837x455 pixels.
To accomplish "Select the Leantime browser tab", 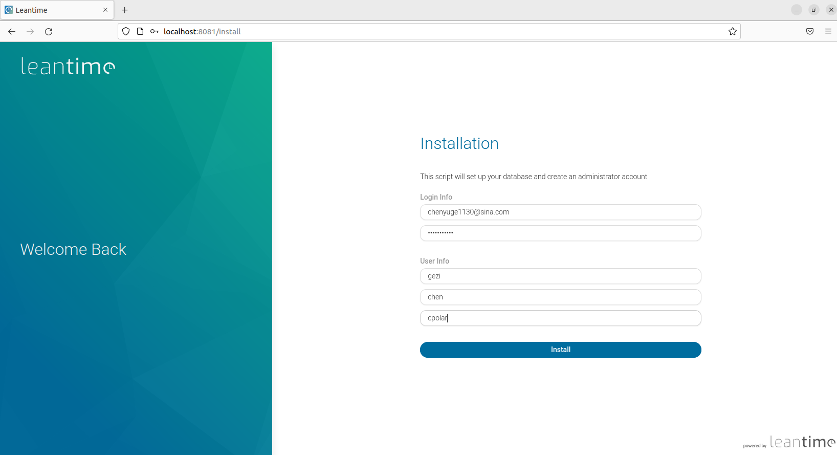I will [x=57, y=10].
